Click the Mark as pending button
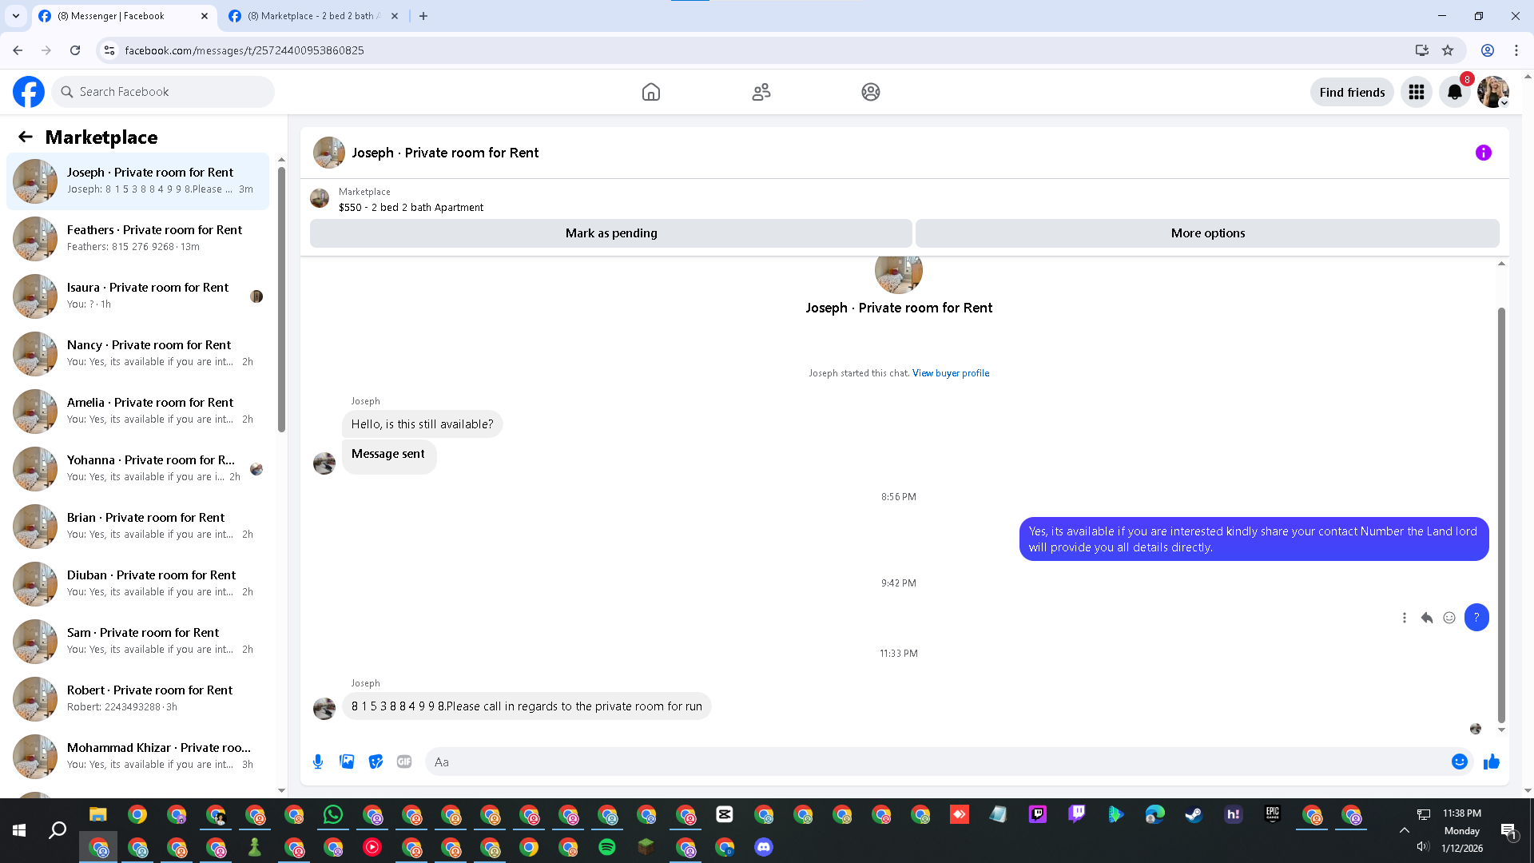Viewport: 1534px width, 863px height. (610, 233)
